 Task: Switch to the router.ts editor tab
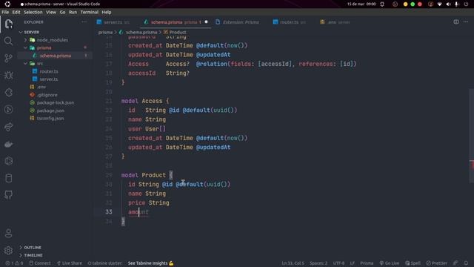pyautogui.click(x=290, y=22)
